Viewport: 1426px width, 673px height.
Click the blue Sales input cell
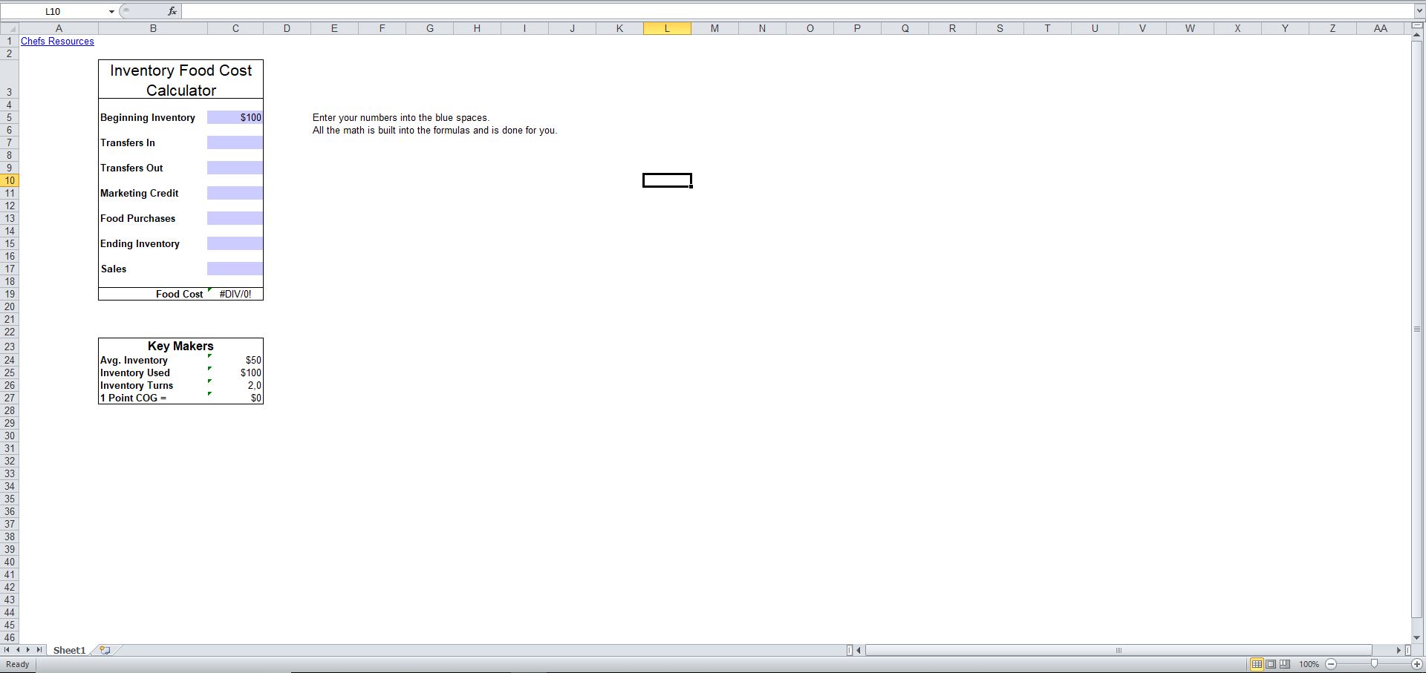[235, 269]
